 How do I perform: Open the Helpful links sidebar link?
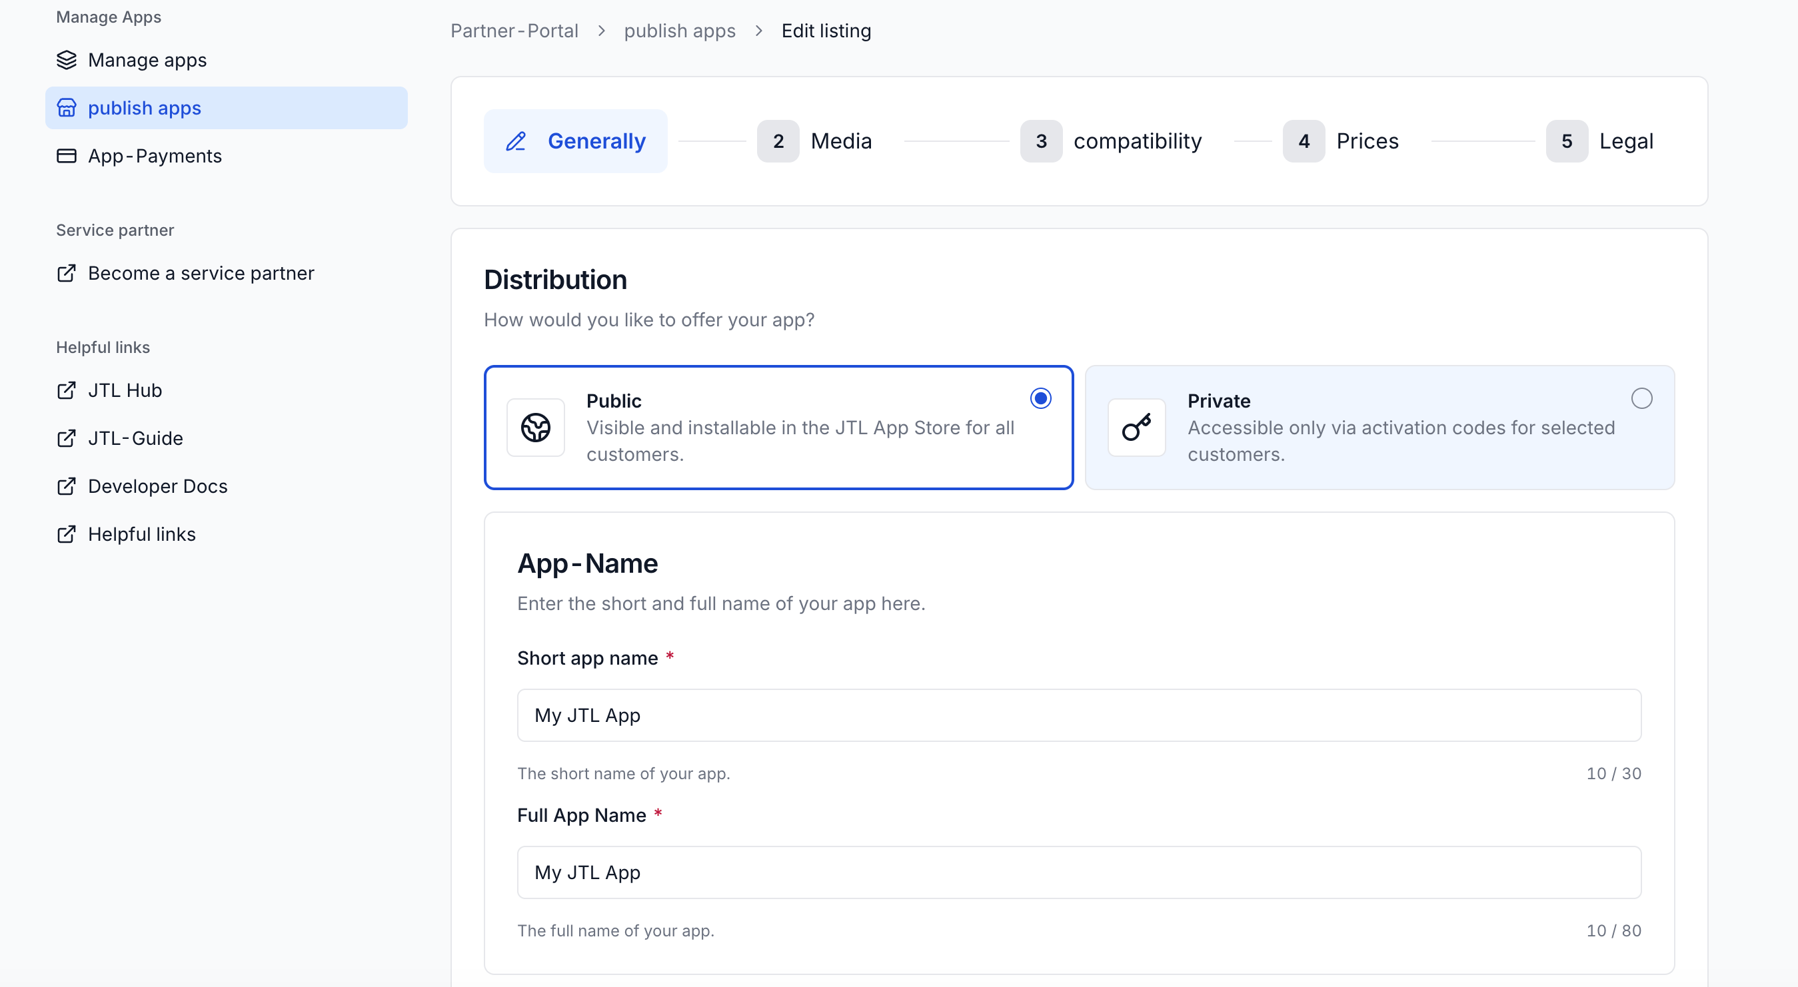click(226, 534)
